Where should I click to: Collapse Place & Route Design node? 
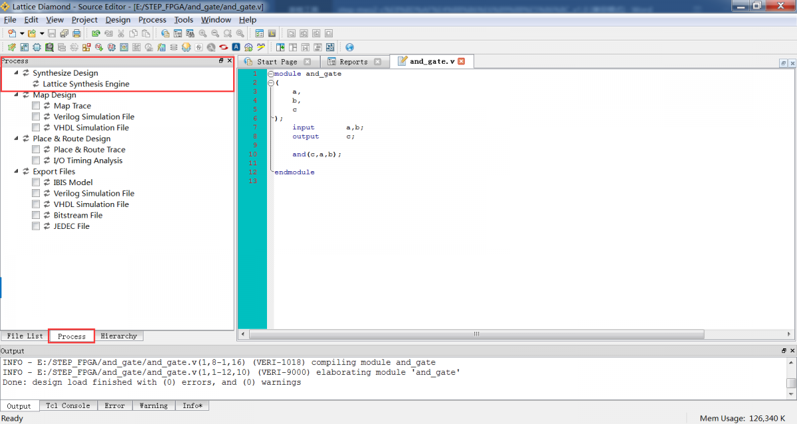click(16, 139)
